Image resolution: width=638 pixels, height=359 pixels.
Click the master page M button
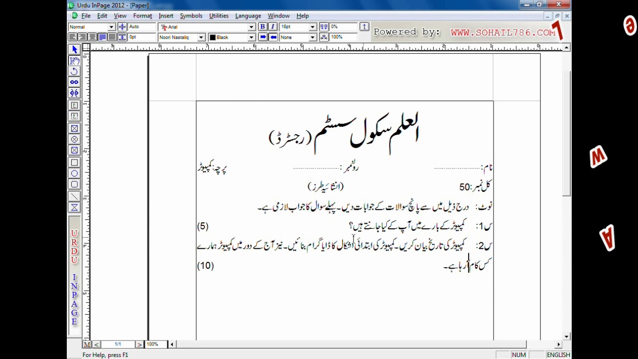[87, 345]
